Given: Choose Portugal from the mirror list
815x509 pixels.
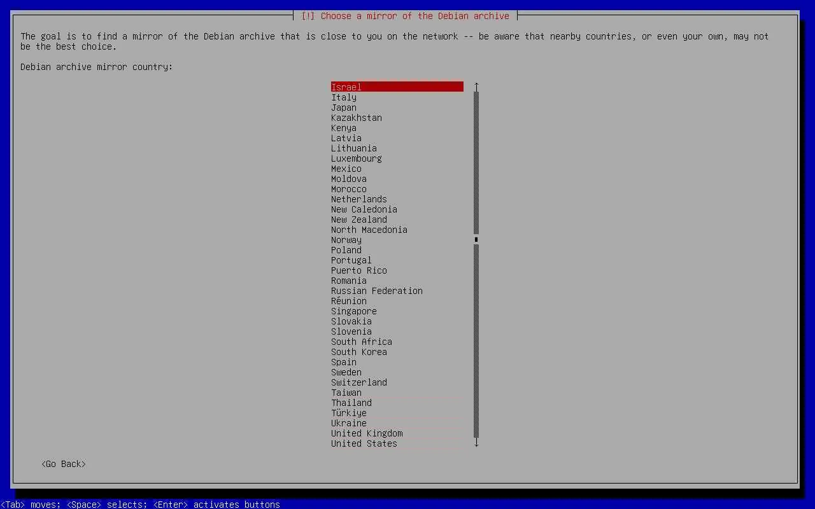Looking at the screenshot, I should click(397, 260).
